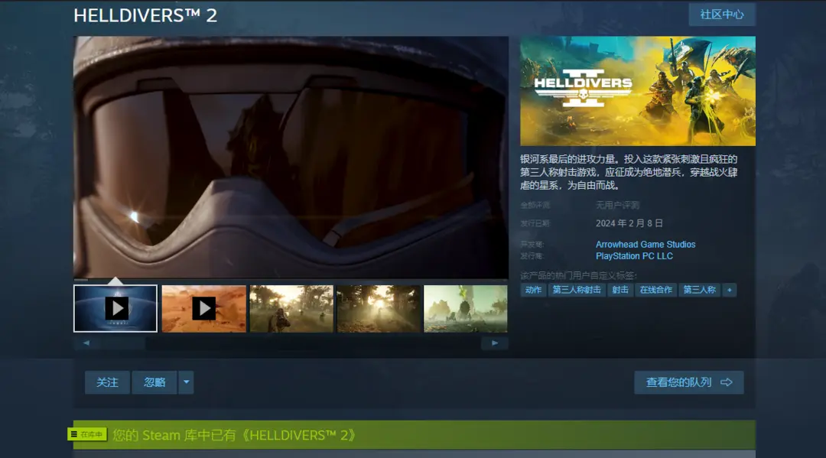This screenshot has height=458, width=826.
Task: Select the forest soldiers screenshot thumbnail
Action: coord(291,308)
